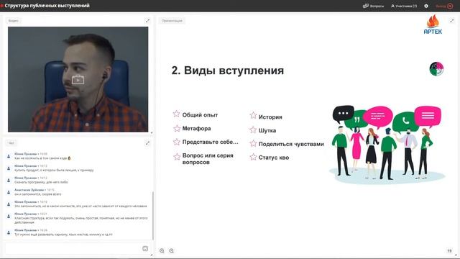Click the slide item "Общий опыт"
The width and height of the screenshot is (460, 259).
(200, 115)
